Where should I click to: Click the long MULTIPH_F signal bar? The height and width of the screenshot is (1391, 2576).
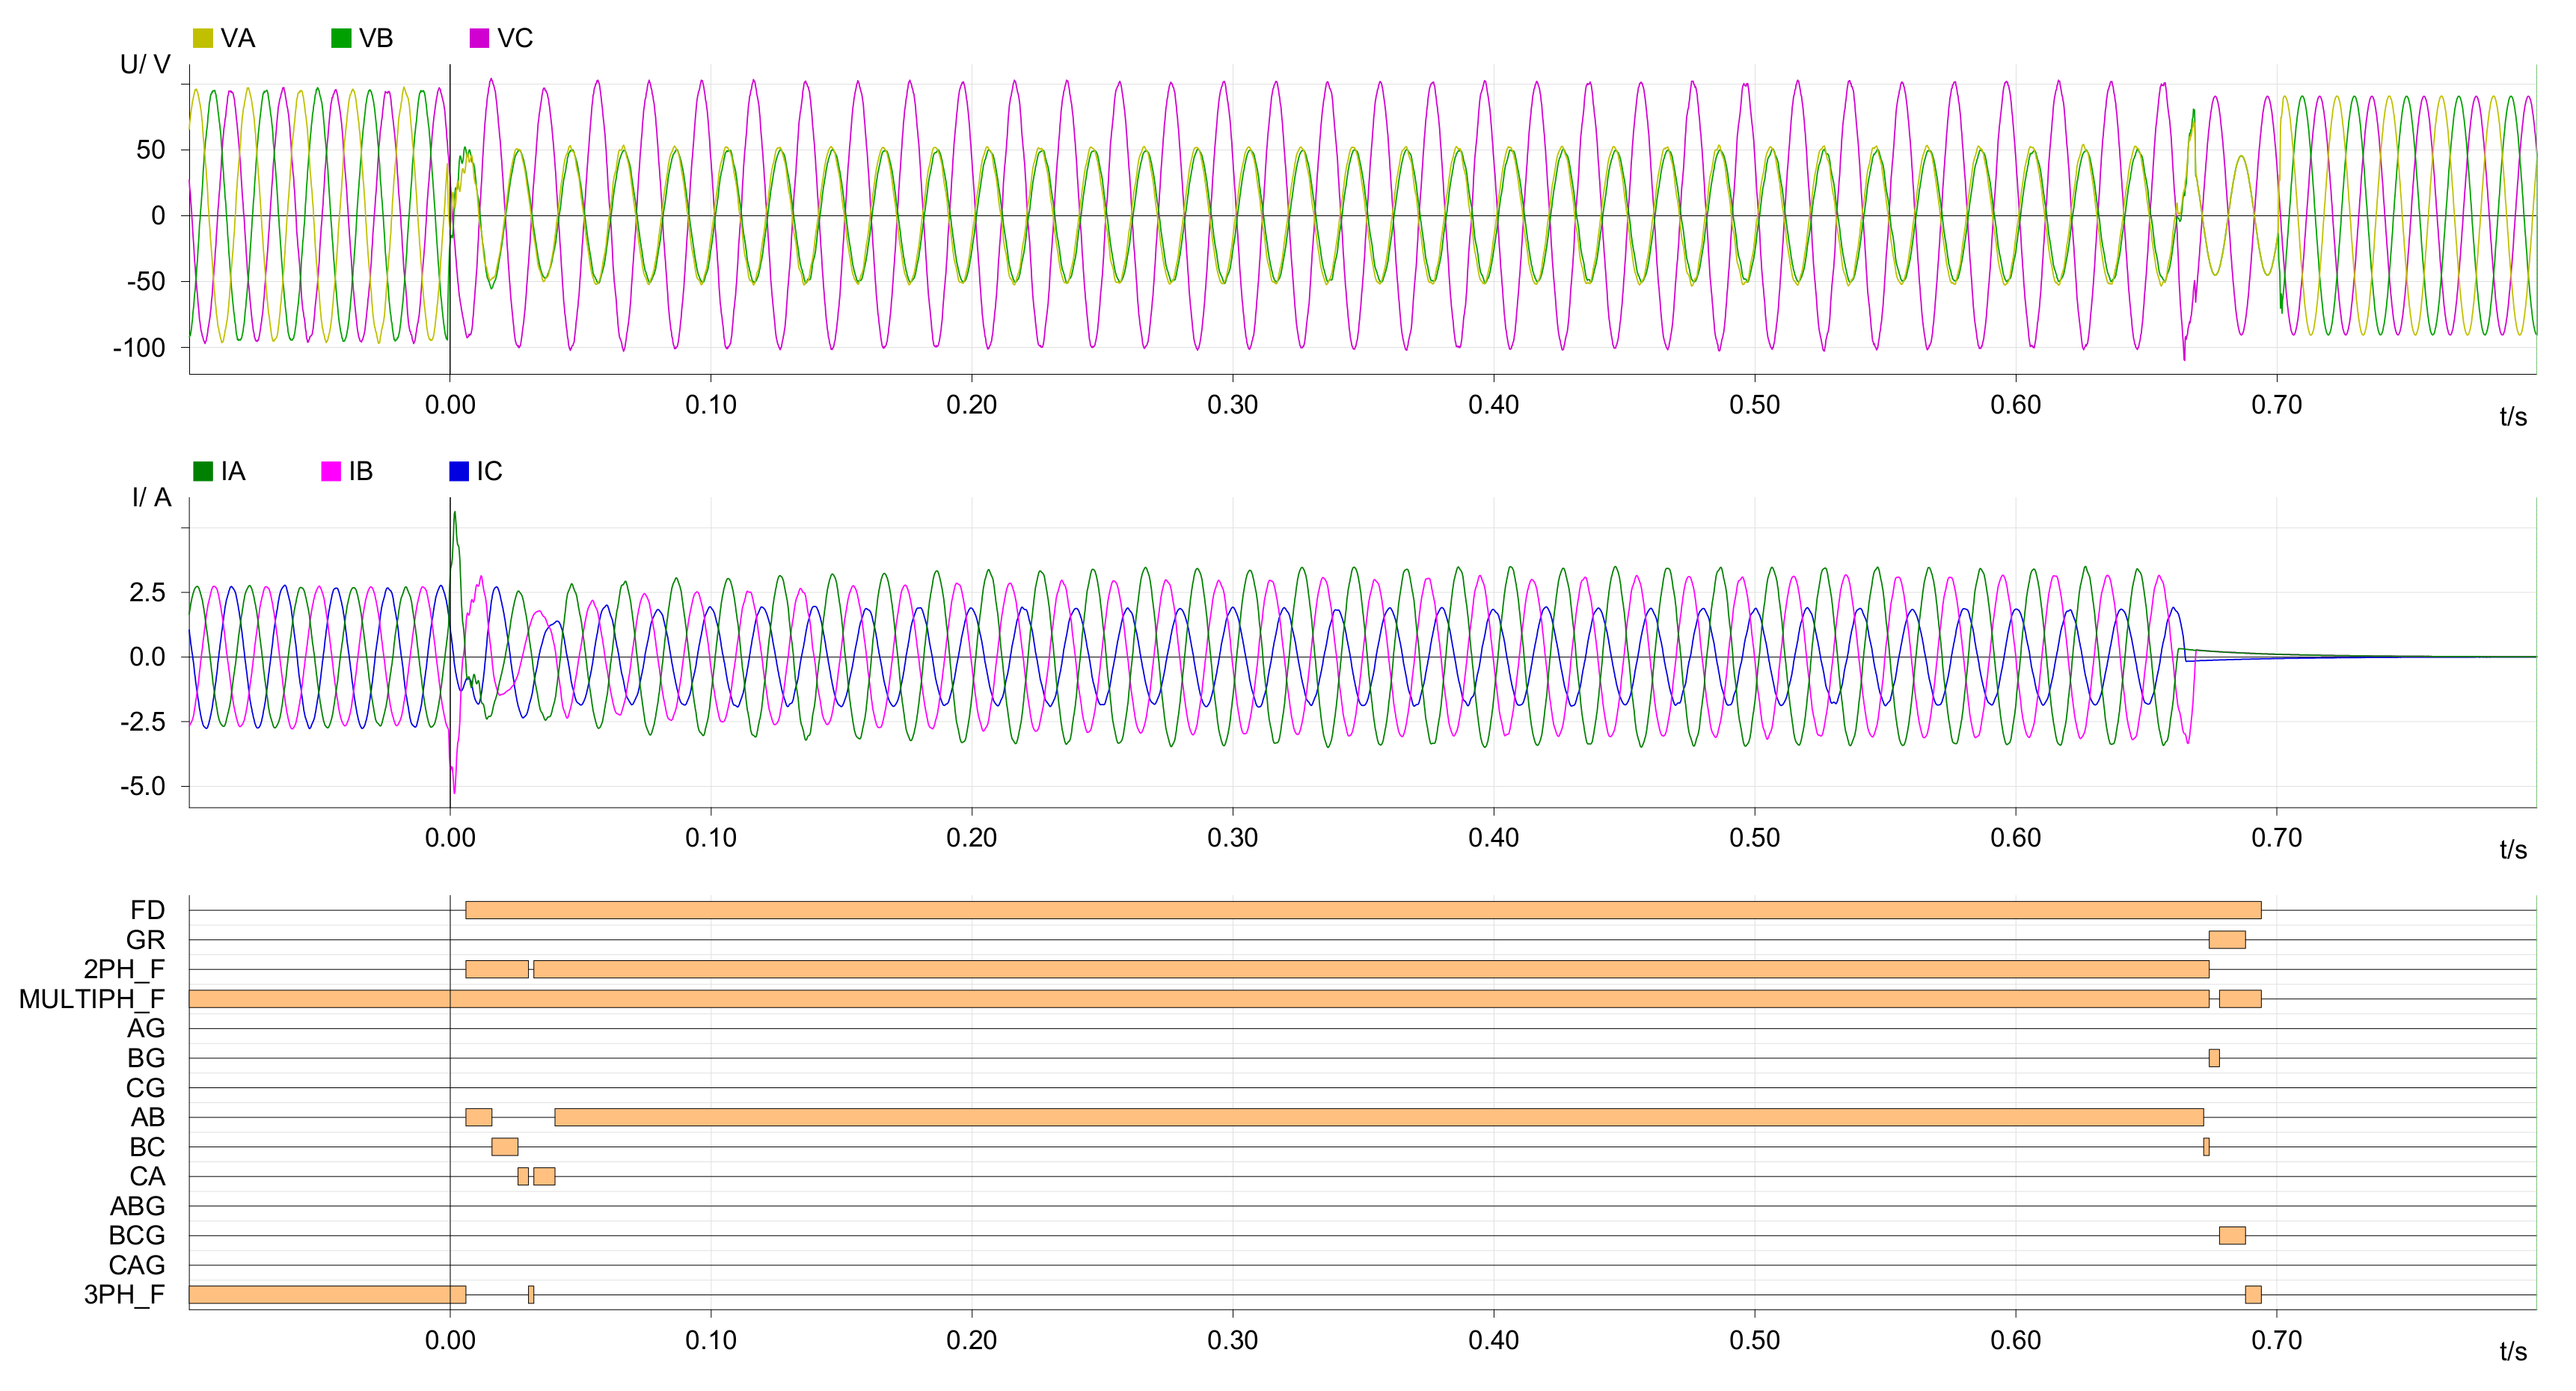1198,999
